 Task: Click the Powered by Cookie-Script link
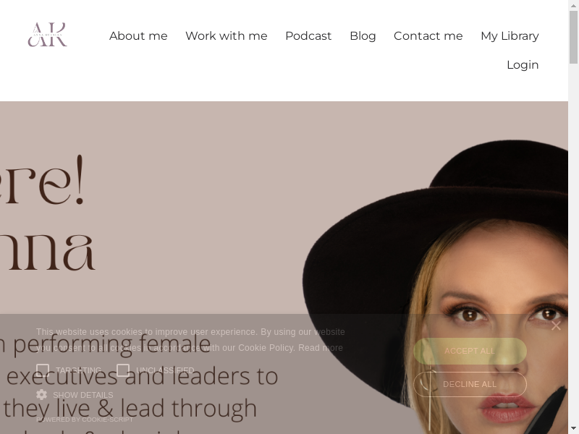coord(85,420)
